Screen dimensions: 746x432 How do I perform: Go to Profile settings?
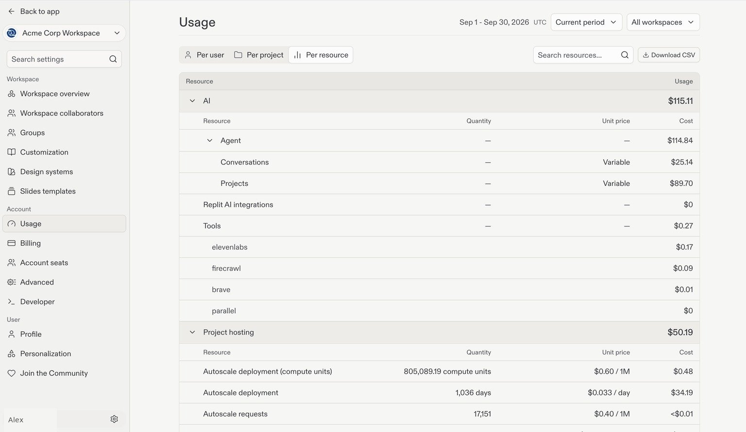point(64,334)
